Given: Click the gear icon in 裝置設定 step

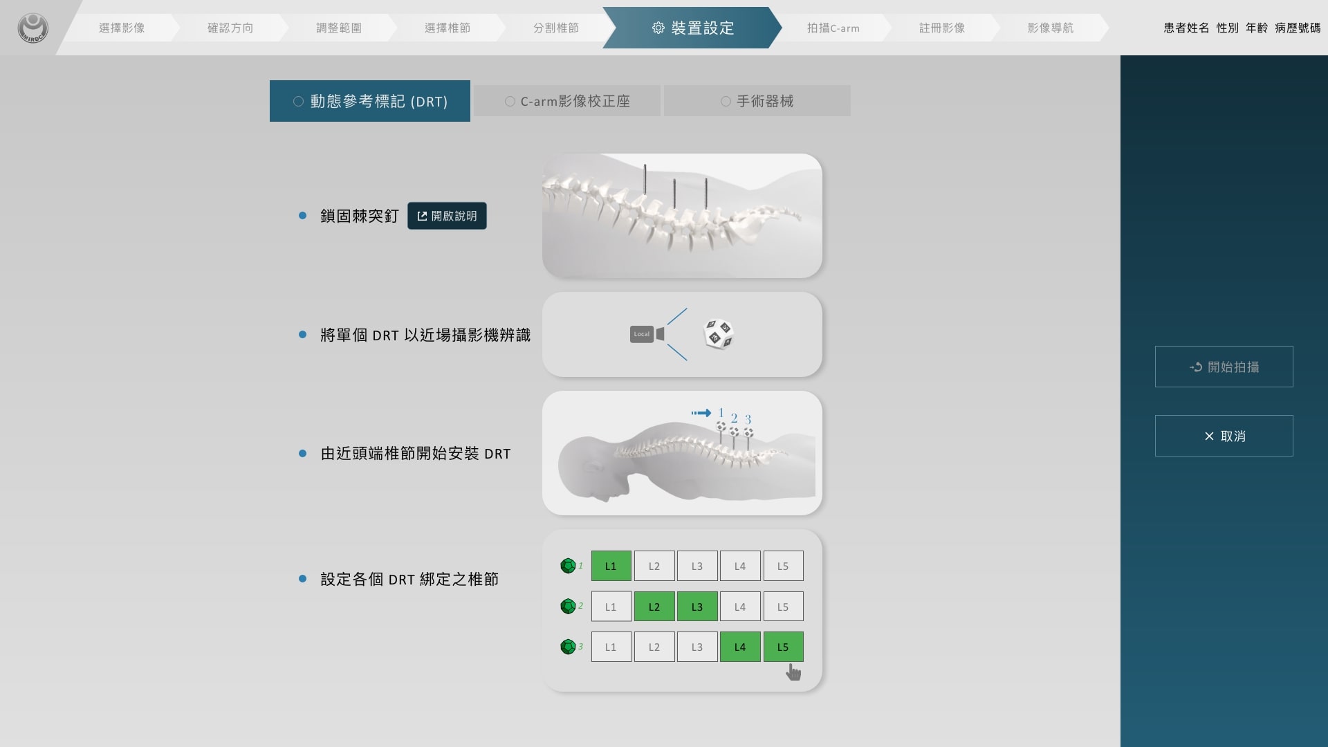Looking at the screenshot, I should [658, 28].
